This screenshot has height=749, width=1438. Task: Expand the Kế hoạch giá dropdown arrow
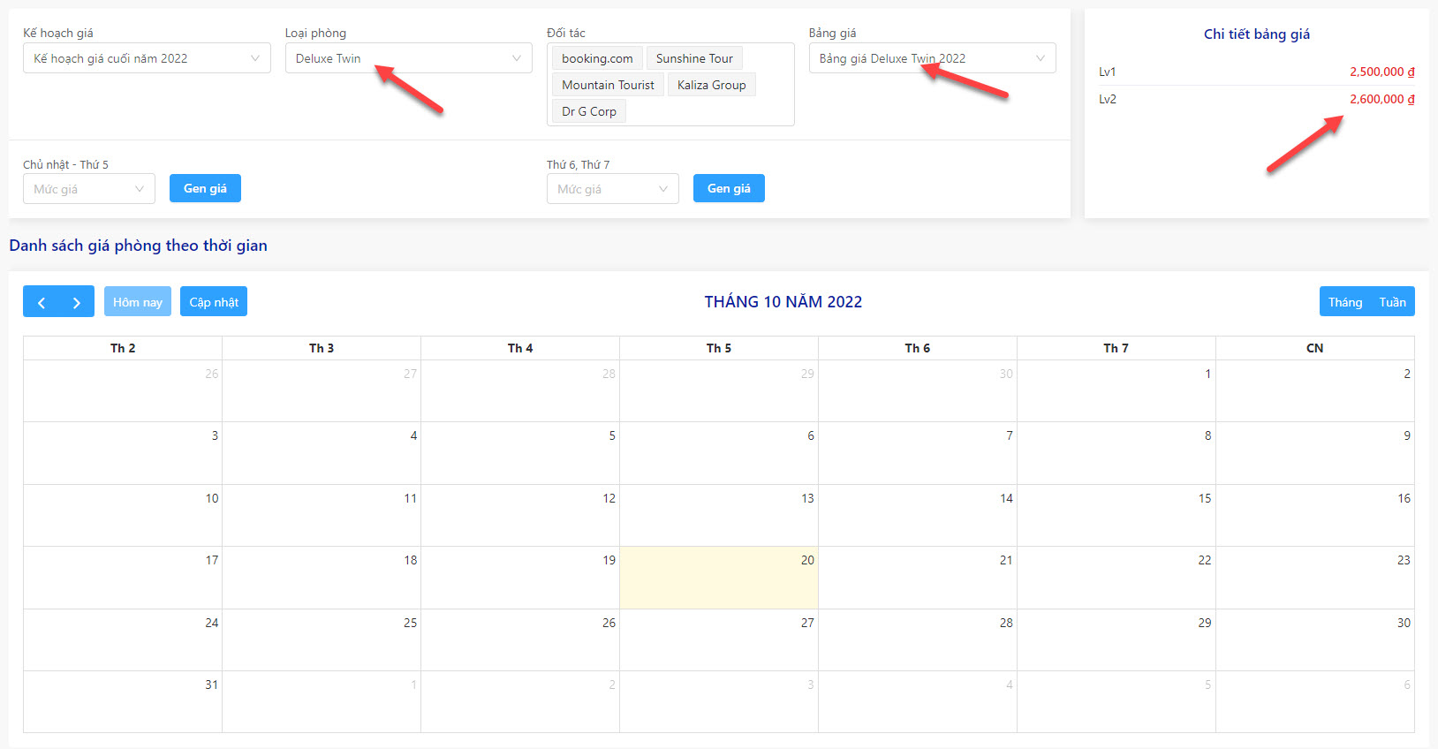coord(254,58)
